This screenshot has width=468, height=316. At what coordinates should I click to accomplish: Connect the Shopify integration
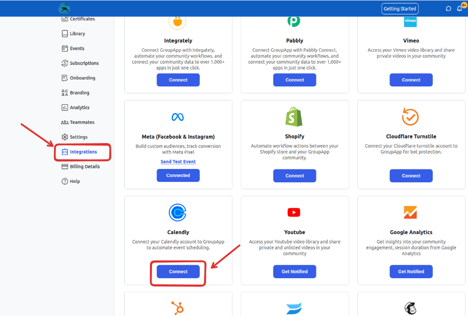(x=295, y=176)
